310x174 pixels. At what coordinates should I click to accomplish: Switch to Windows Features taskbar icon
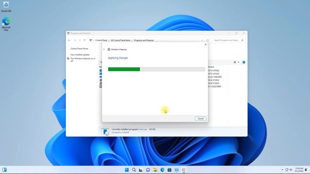[184, 170]
